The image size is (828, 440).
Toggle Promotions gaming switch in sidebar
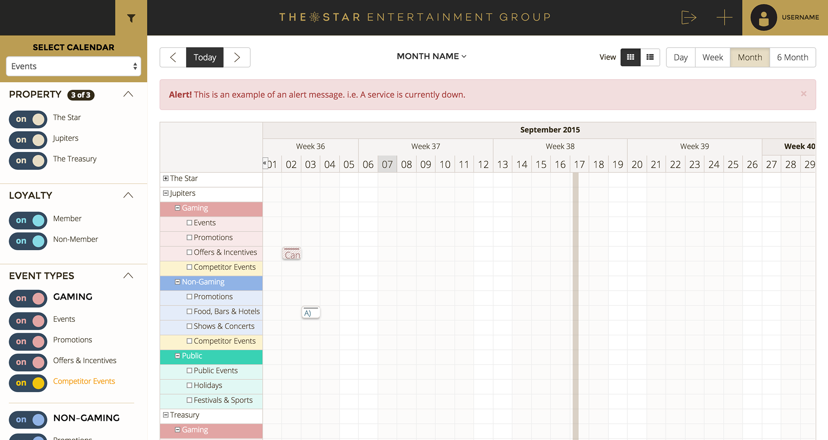click(28, 342)
